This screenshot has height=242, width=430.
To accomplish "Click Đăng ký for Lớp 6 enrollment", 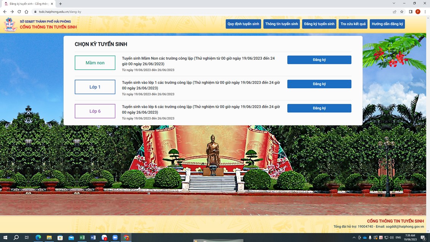I will click(x=319, y=108).
